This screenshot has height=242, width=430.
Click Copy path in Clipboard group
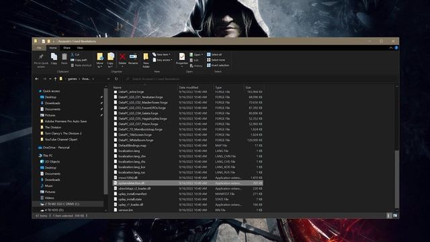tap(79, 60)
